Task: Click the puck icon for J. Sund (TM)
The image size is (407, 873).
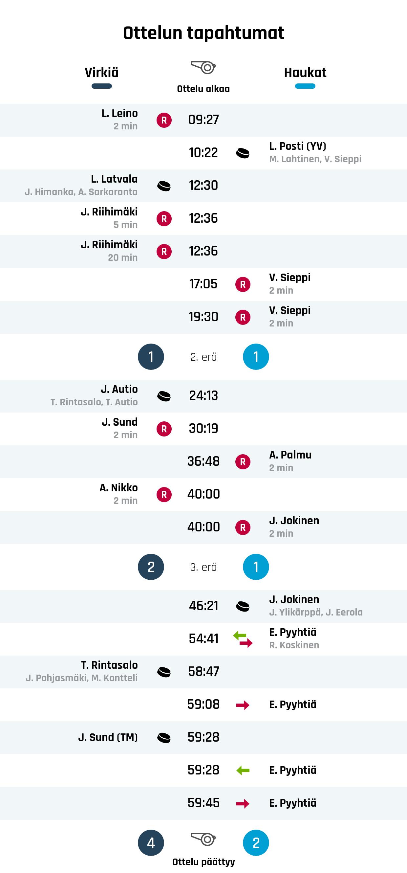Action: pos(164,738)
